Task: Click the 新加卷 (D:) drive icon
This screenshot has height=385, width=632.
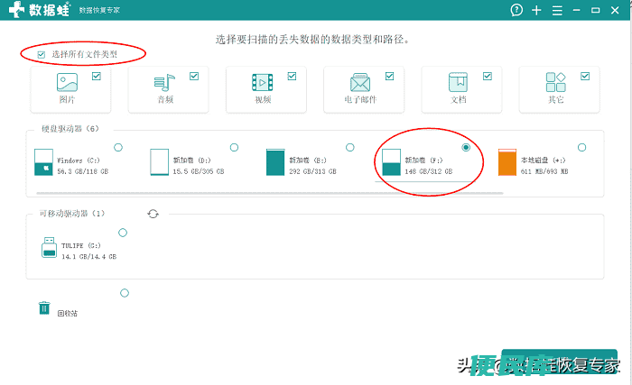Action: 159,162
